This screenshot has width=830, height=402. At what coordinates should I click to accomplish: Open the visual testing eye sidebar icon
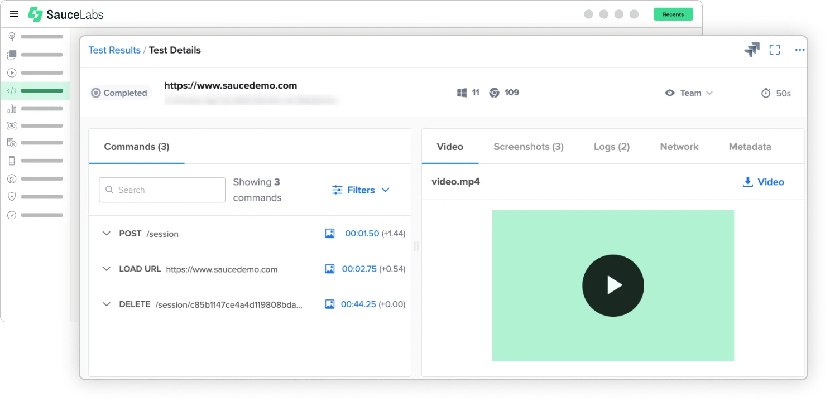(x=12, y=125)
